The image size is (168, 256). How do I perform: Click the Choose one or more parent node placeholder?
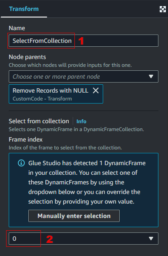point(56,76)
